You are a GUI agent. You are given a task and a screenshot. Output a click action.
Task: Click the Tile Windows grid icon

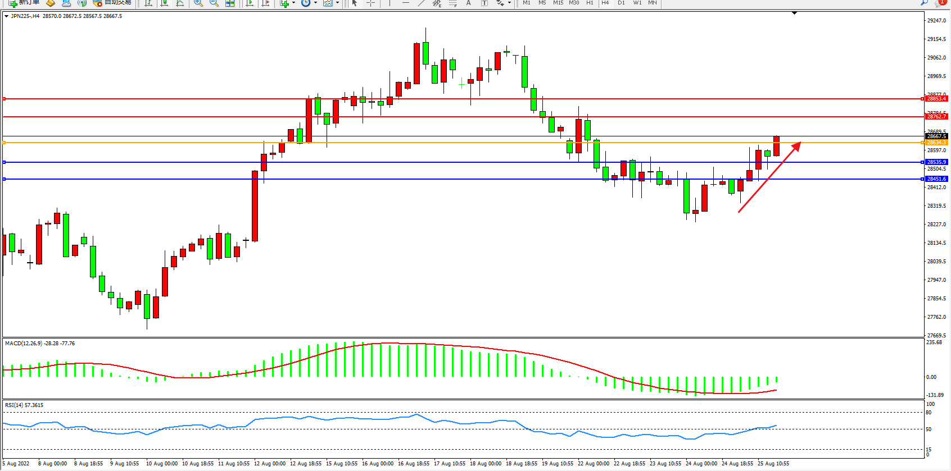pos(230,3)
